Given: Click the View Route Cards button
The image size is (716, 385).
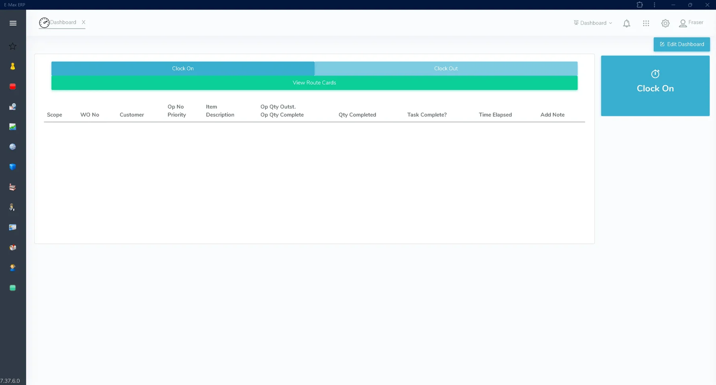Looking at the screenshot, I should point(314,83).
